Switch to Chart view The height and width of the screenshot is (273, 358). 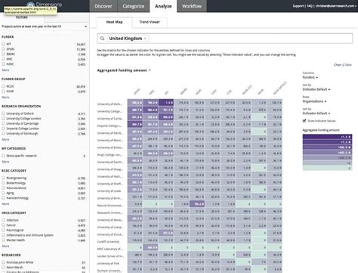[x=338, y=65]
